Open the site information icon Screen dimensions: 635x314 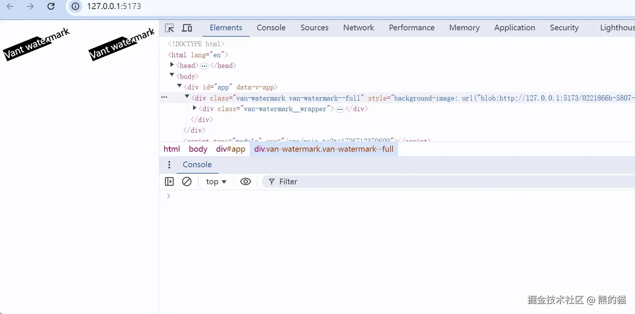point(76,6)
